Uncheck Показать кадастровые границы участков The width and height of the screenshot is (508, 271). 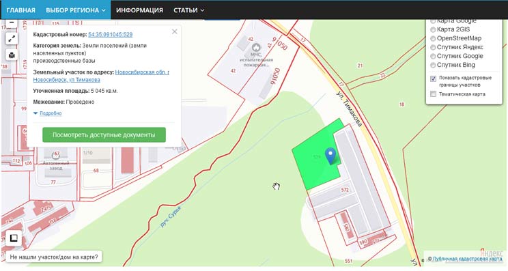pyautogui.click(x=433, y=79)
